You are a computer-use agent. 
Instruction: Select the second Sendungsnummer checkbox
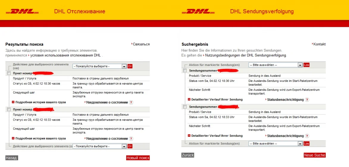tap(185, 106)
